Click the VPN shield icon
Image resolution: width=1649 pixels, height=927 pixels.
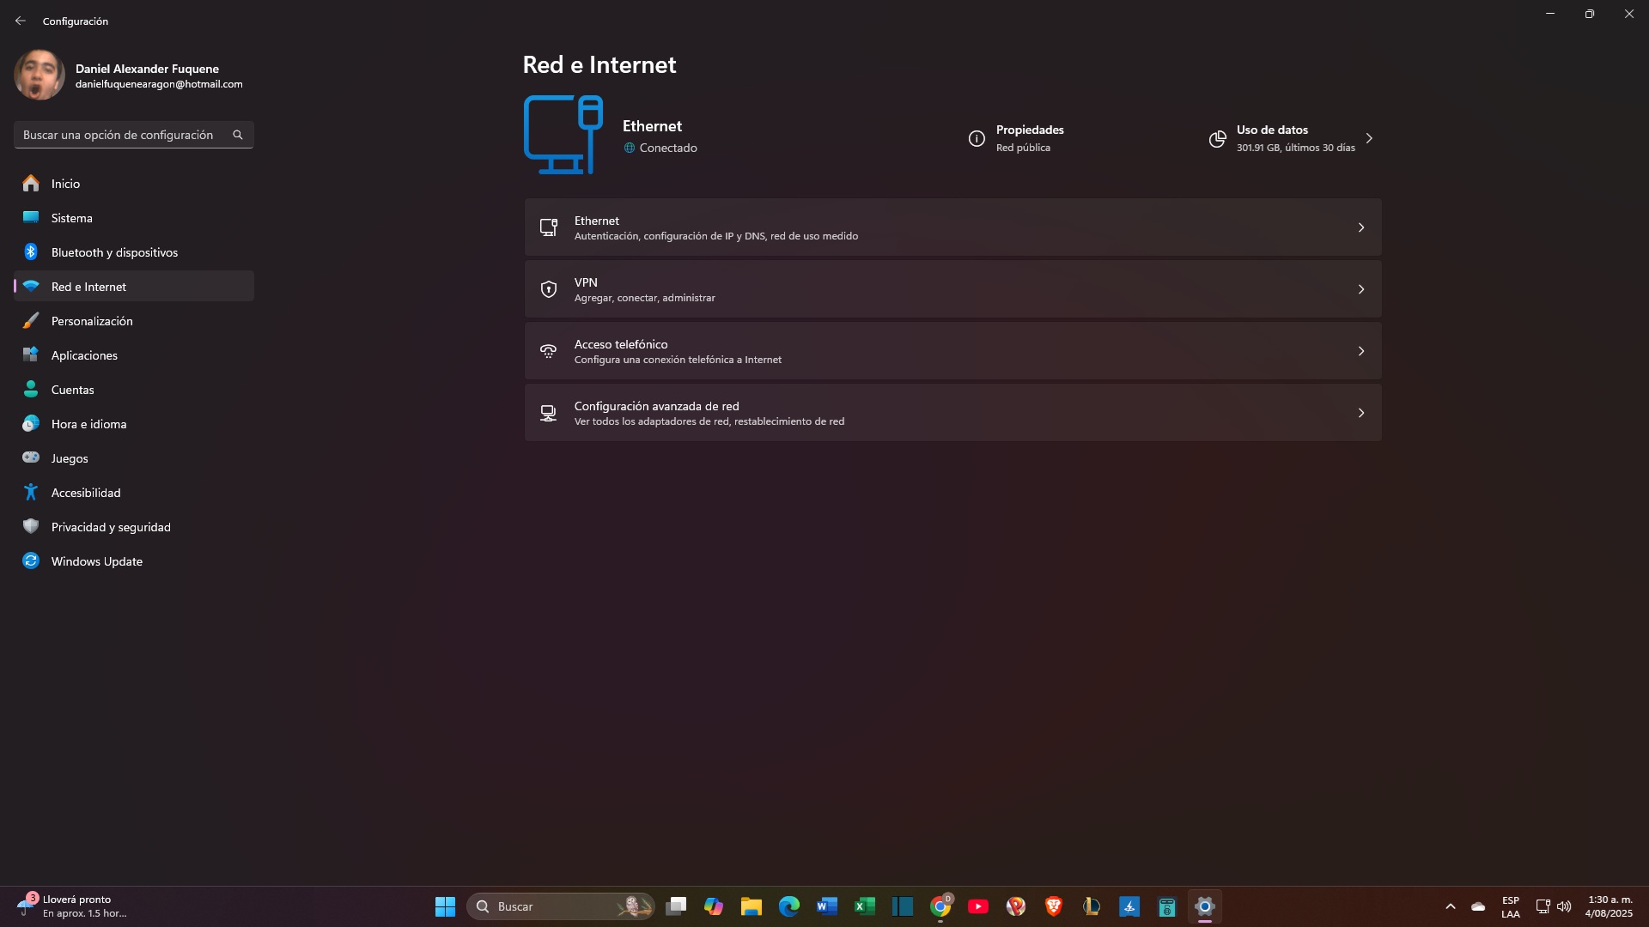[548, 289]
